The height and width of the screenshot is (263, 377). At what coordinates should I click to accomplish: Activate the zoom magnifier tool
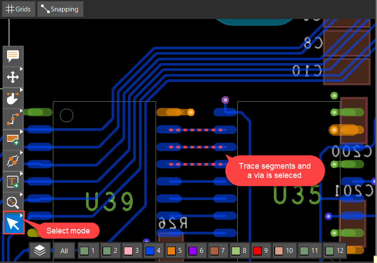coord(13,203)
